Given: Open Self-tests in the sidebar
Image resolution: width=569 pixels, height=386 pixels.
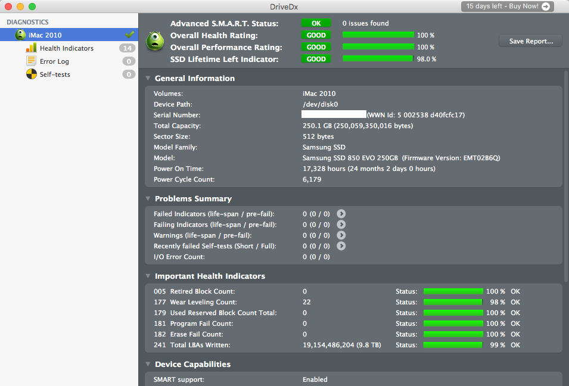Looking at the screenshot, I should 69,74.
